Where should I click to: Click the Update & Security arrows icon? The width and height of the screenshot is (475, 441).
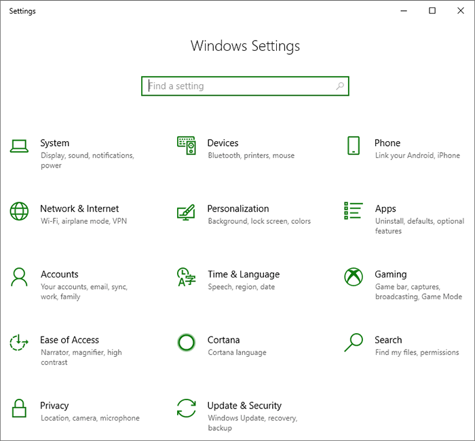(x=187, y=408)
